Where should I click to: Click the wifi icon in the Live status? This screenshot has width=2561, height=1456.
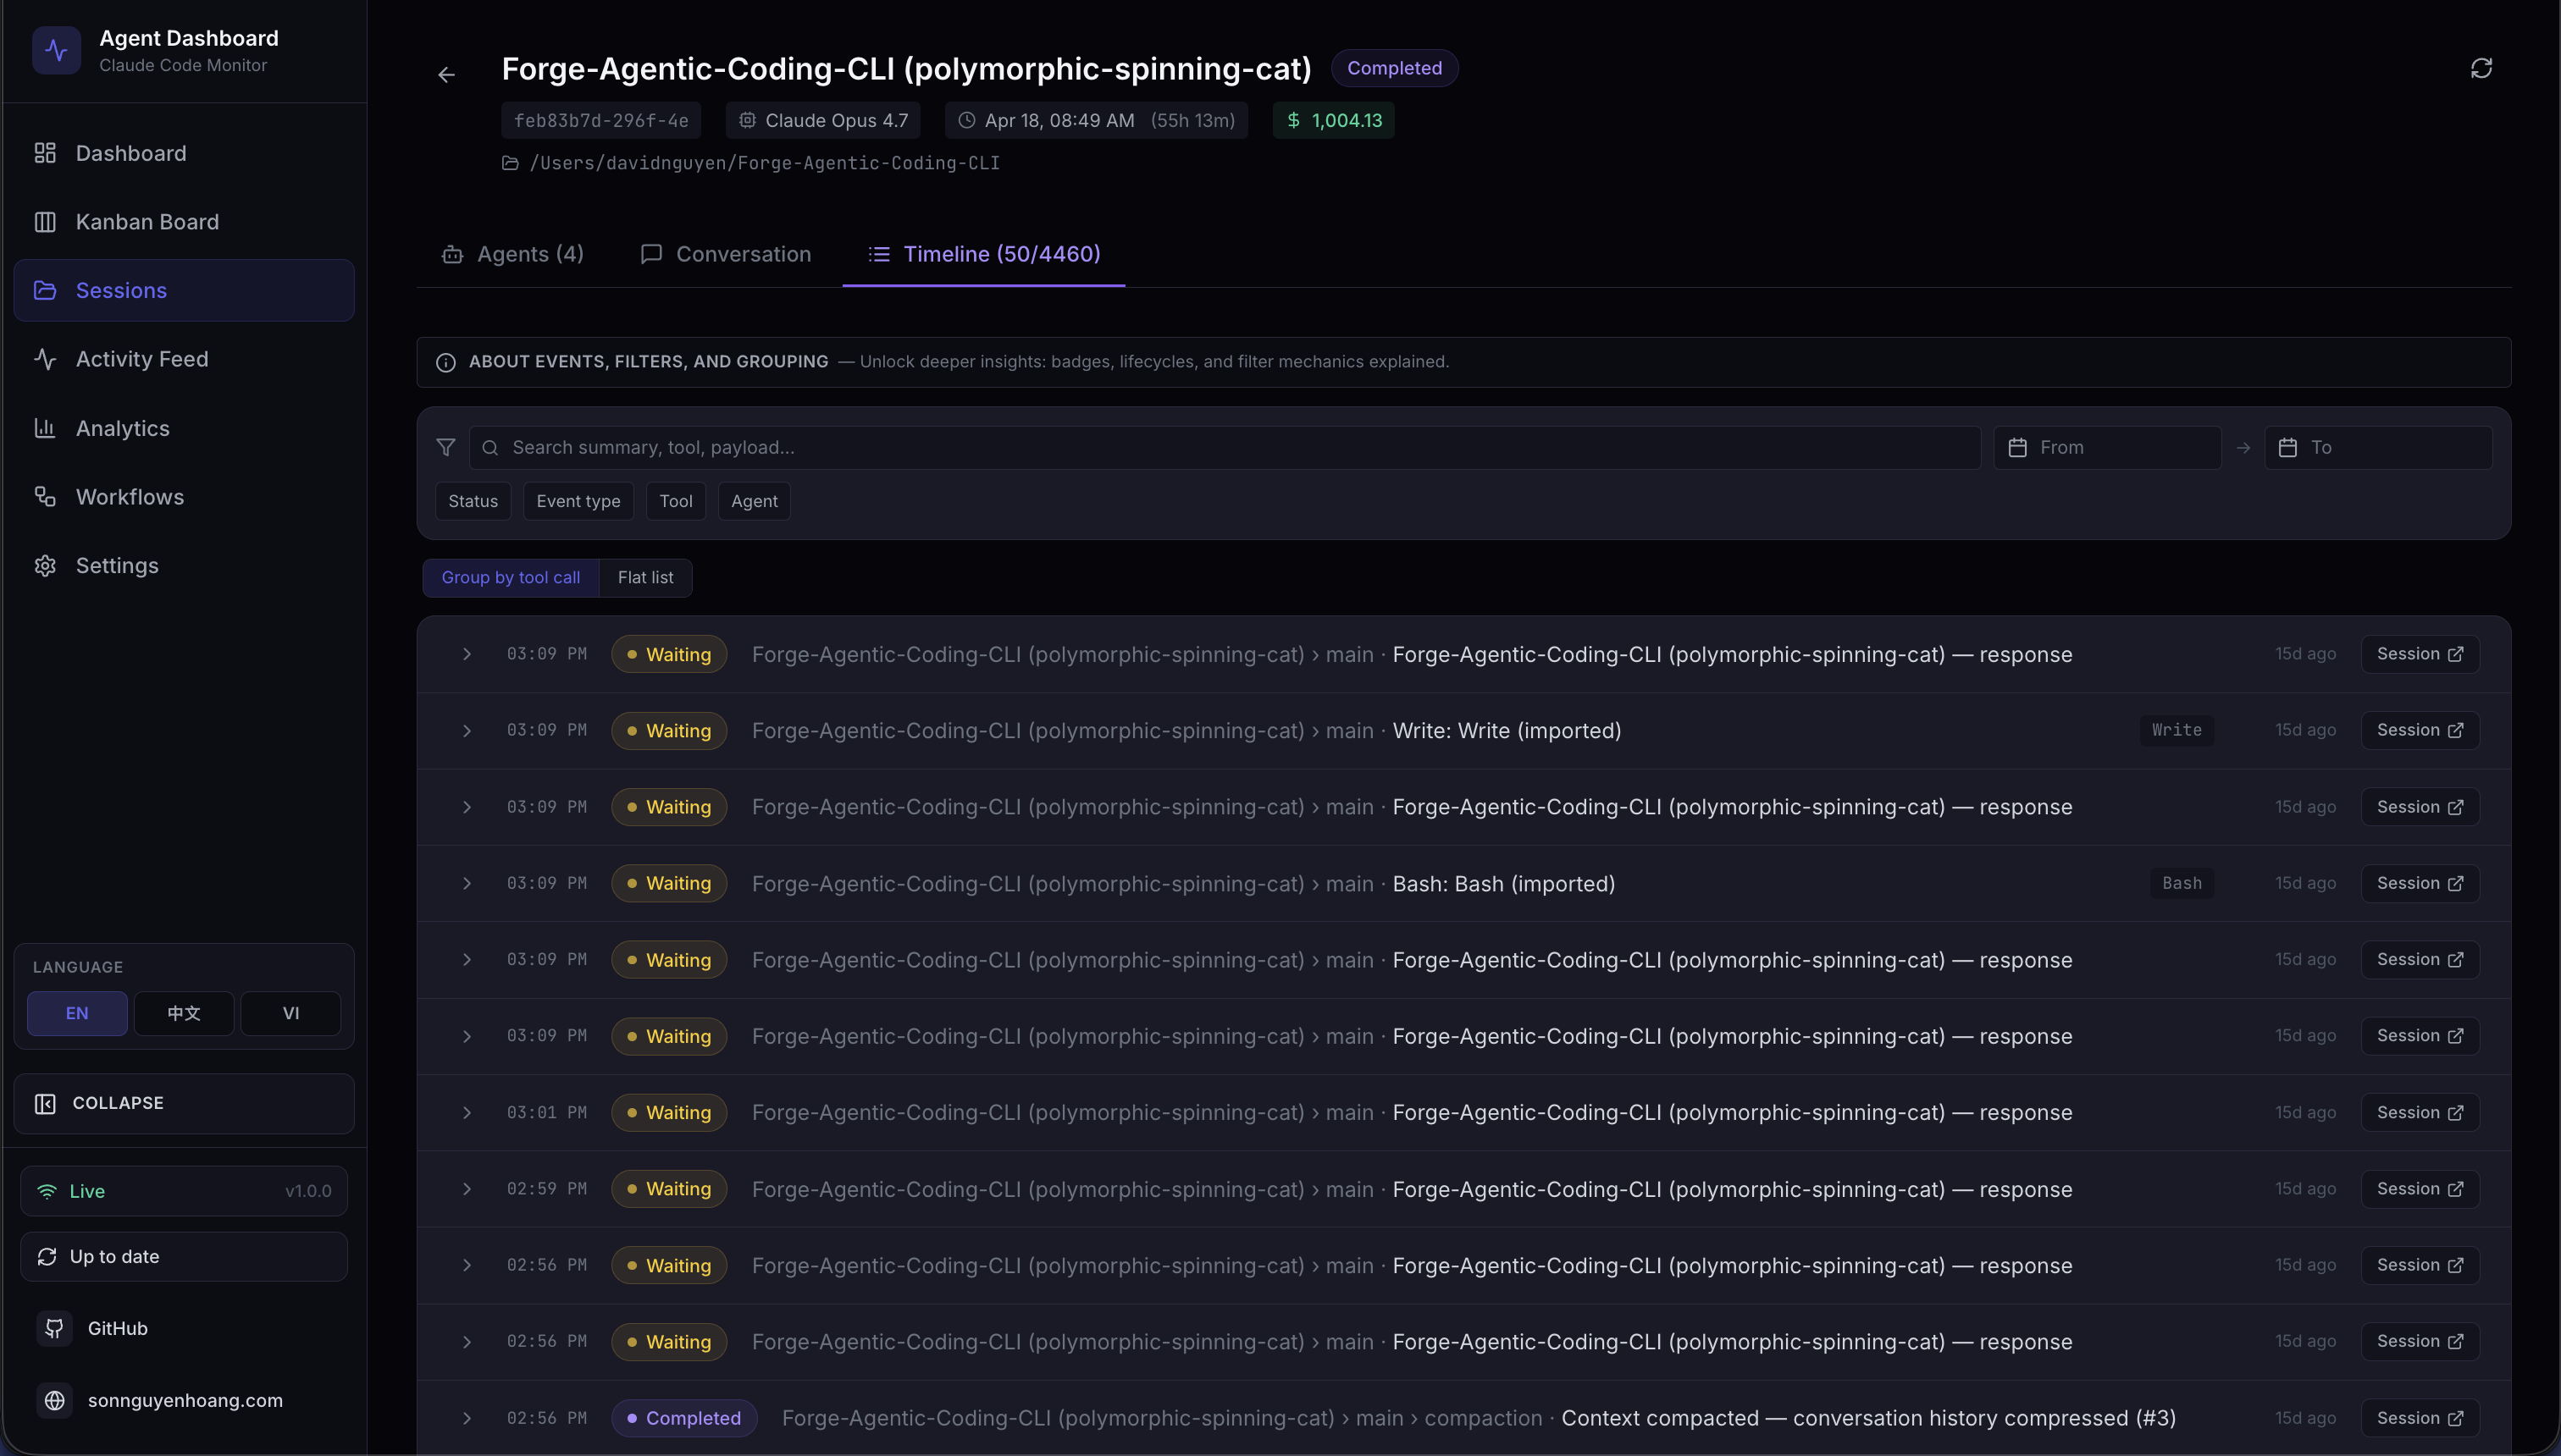(47, 1191)
